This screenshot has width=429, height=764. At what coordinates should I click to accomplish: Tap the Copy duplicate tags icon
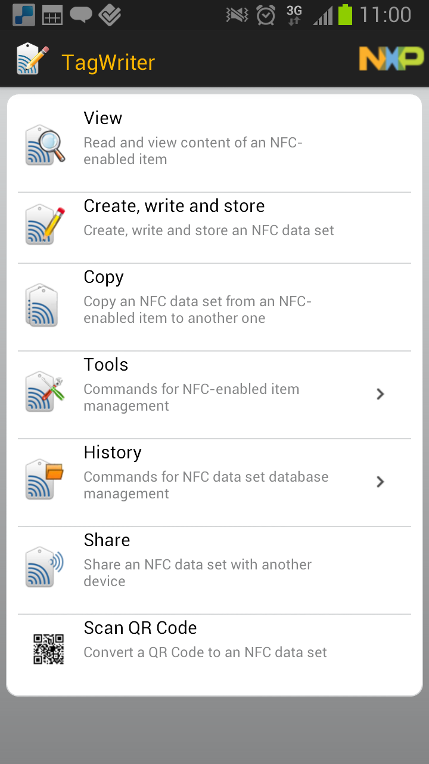tap(42, 305)
